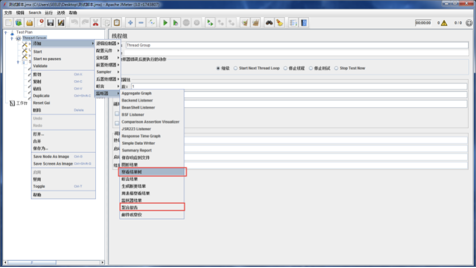The image size is (476, 268).
Task: Click the Remote Start icon
Action: 210,23
